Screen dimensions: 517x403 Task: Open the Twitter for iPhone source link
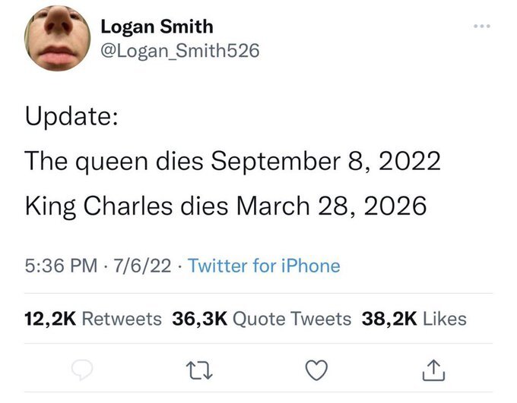click(263, 266)
